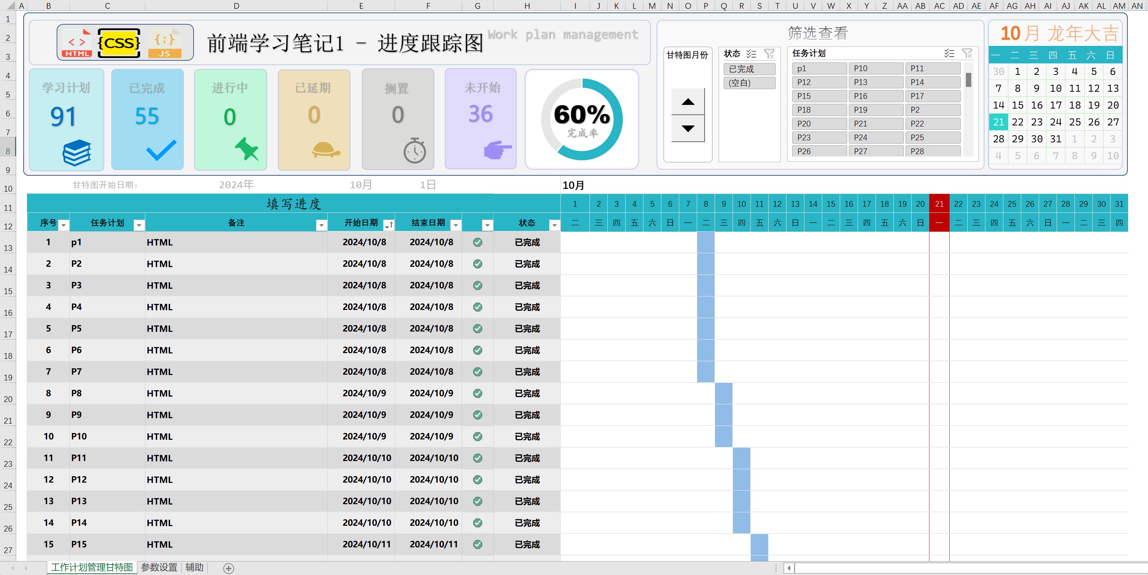Switch to 工作计划管理甘特图 sheet tab
1148x575 pixels.
point(92,568)
